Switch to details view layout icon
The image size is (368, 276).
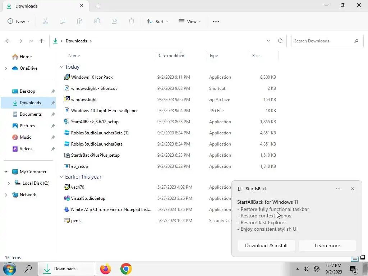tap(355, 258)
